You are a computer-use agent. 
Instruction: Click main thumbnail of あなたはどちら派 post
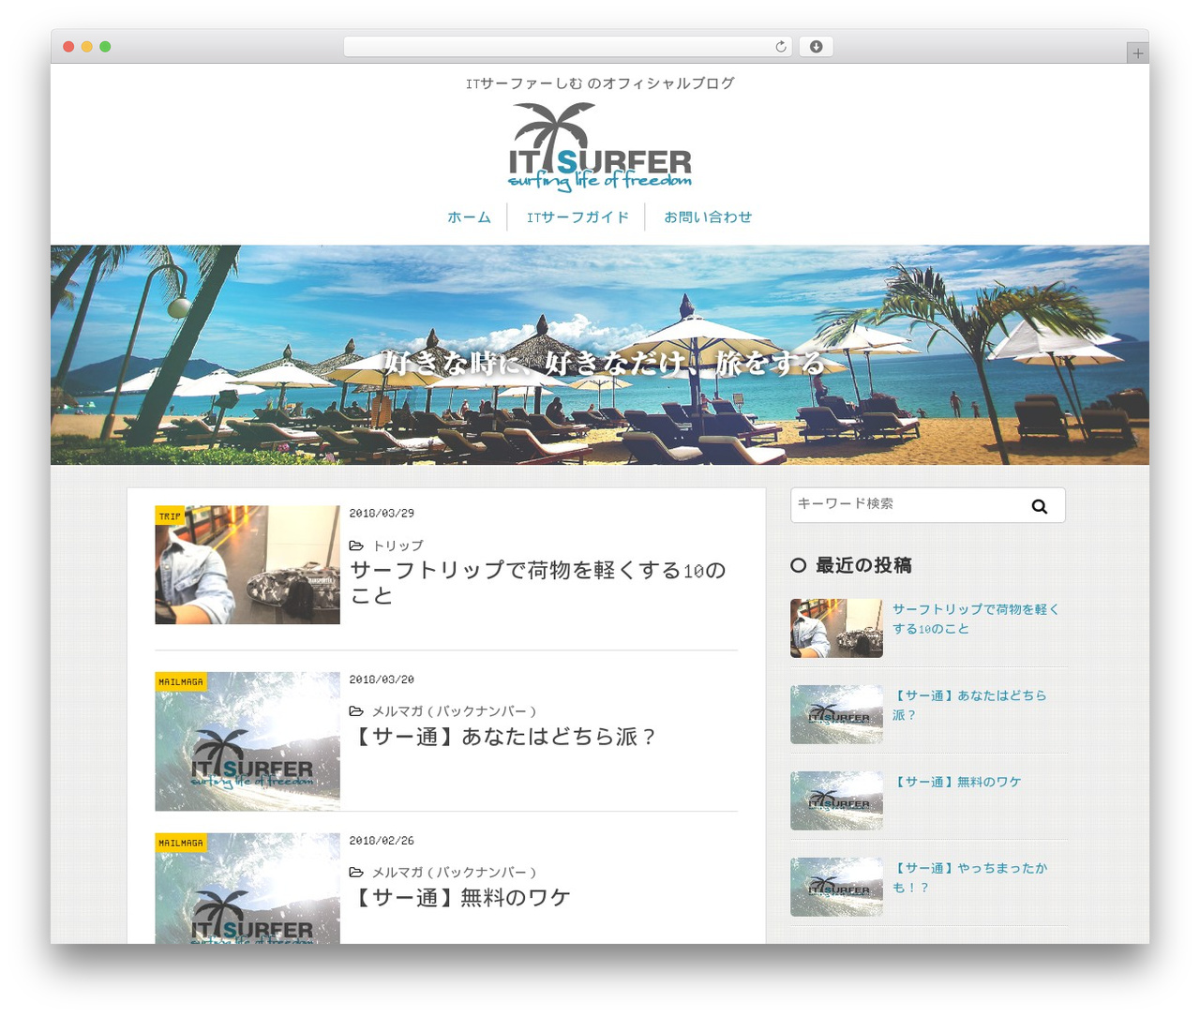tap(247, 741)
